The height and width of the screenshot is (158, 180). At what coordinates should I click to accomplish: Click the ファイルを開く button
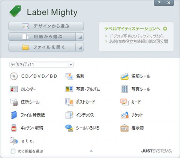coord(42,47)
